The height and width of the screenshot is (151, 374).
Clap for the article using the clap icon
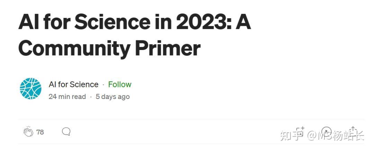pyautogui.click(x=28, y=132)
